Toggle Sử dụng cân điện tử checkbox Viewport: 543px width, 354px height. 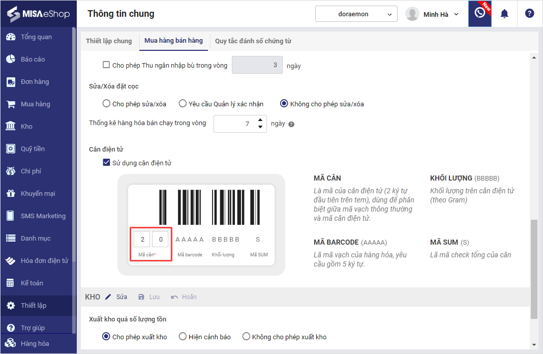(106, 162)
